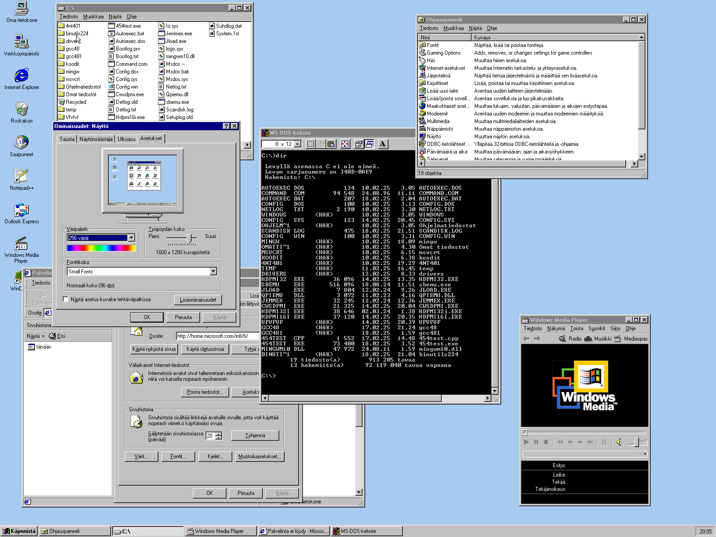Click Stop in Windows Media Player
This screenshot has width=716, height=537.
[x=546, y=442]
